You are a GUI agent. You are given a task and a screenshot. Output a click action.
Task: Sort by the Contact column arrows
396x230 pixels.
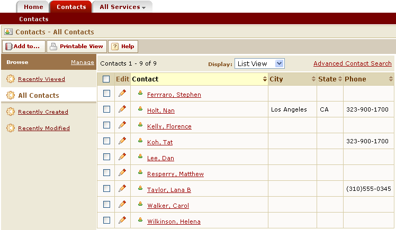265,79
